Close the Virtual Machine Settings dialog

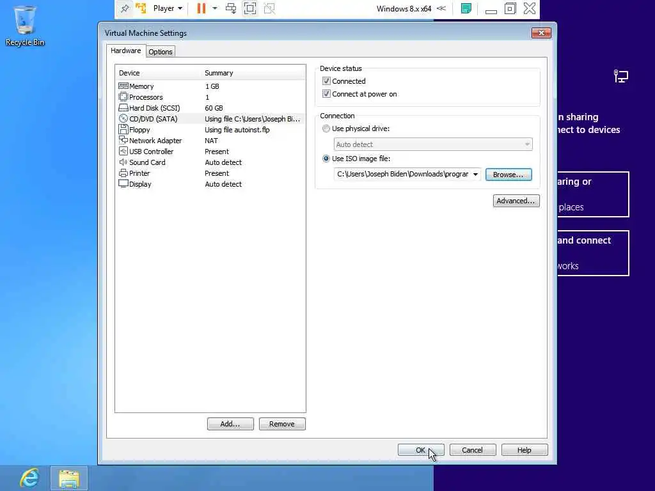[541, 33]
